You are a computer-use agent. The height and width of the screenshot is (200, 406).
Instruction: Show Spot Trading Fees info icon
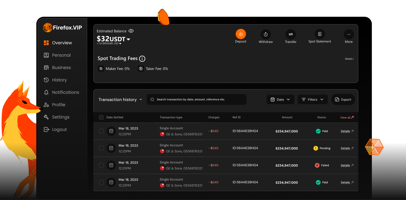click(142, 59)
